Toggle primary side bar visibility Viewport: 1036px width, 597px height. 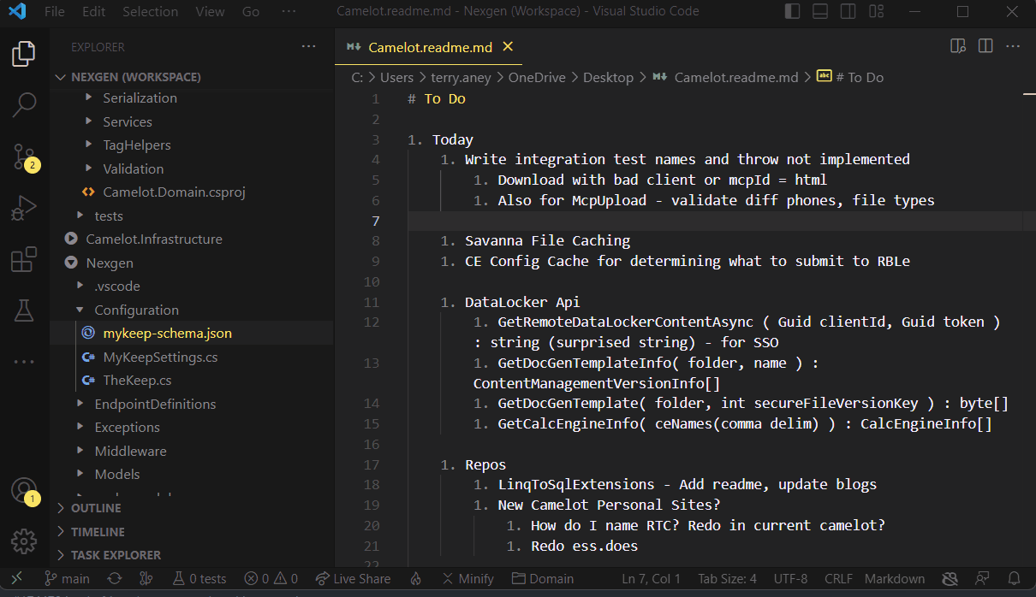(x=793, y=12)
